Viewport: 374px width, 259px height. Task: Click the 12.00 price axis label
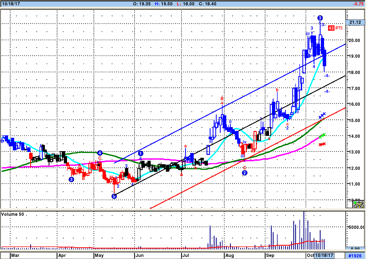coord(354,168)
